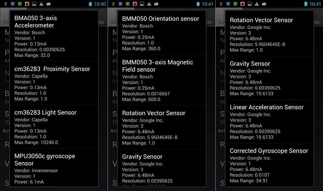Select 'Gravity Sensor' in third phone screen

(x=250, y=64)
